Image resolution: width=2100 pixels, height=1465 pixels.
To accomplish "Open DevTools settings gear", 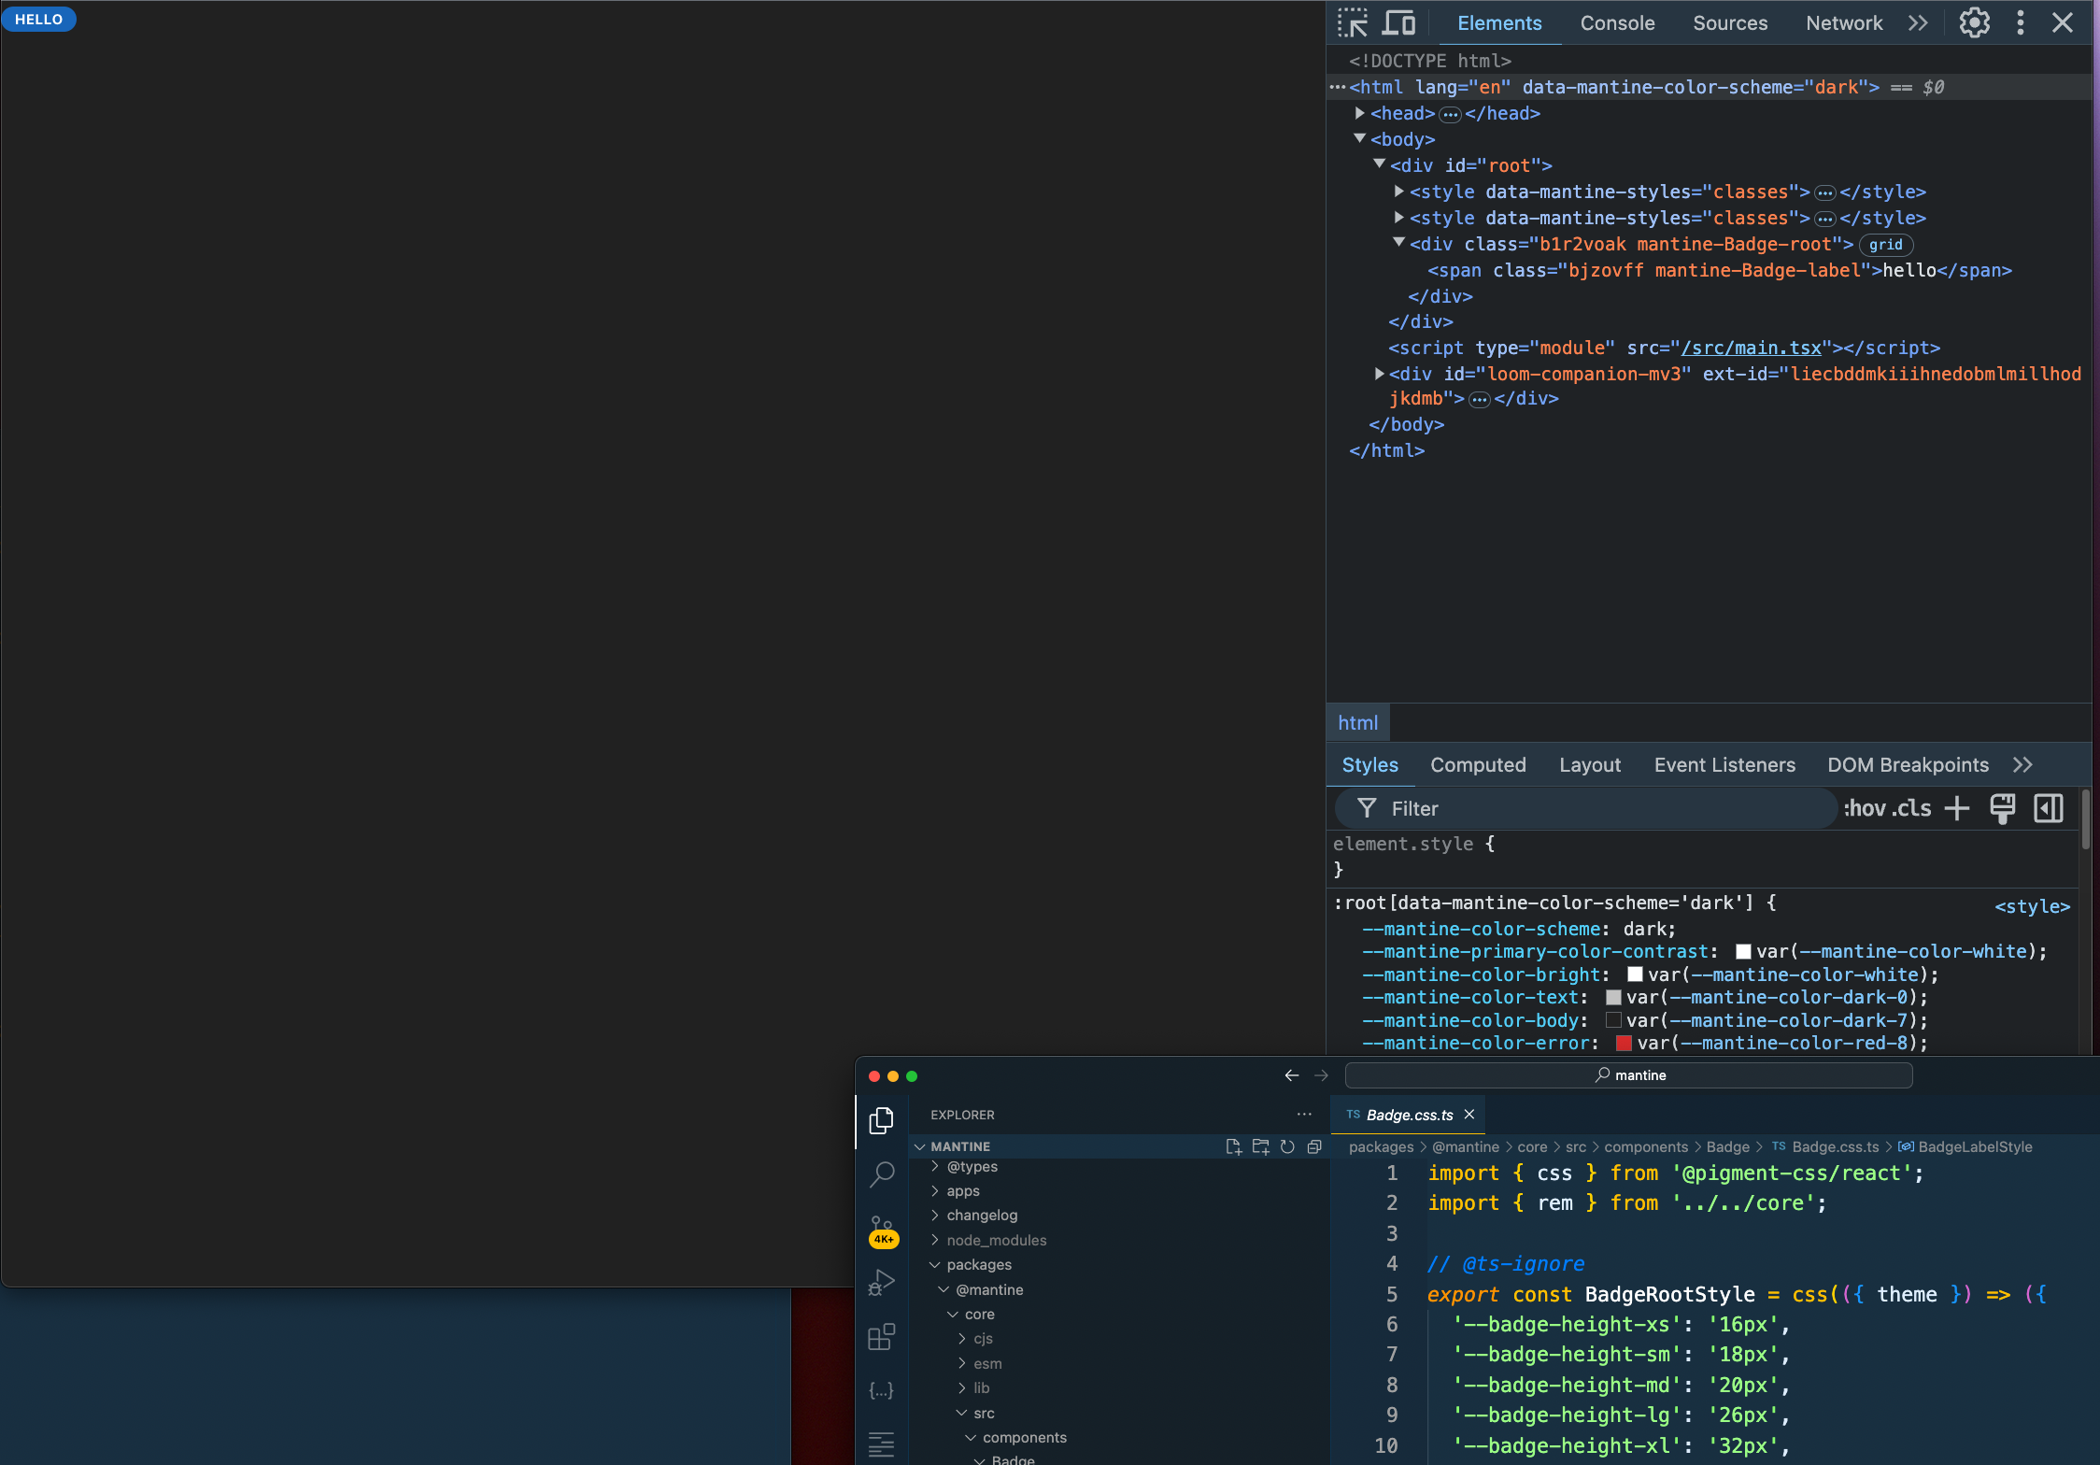I will pos(1974,22).
